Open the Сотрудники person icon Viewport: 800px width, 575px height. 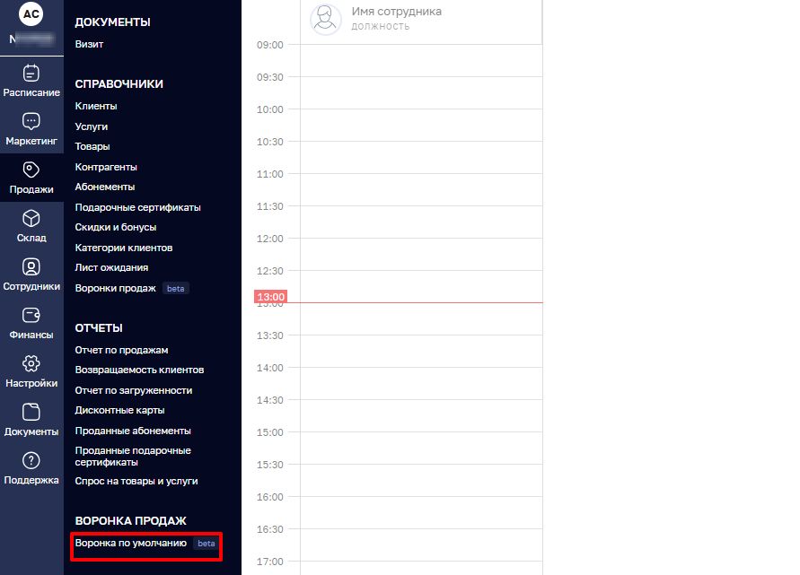click(x=31, y=266)
